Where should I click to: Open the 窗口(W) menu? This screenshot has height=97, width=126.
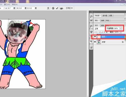click(x=7, y=5)
